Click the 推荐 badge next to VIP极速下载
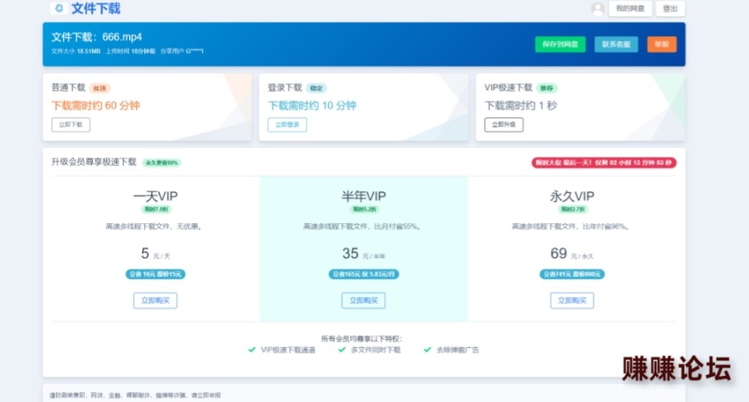This screenshot has width=749, height=402. coord(547,89)
